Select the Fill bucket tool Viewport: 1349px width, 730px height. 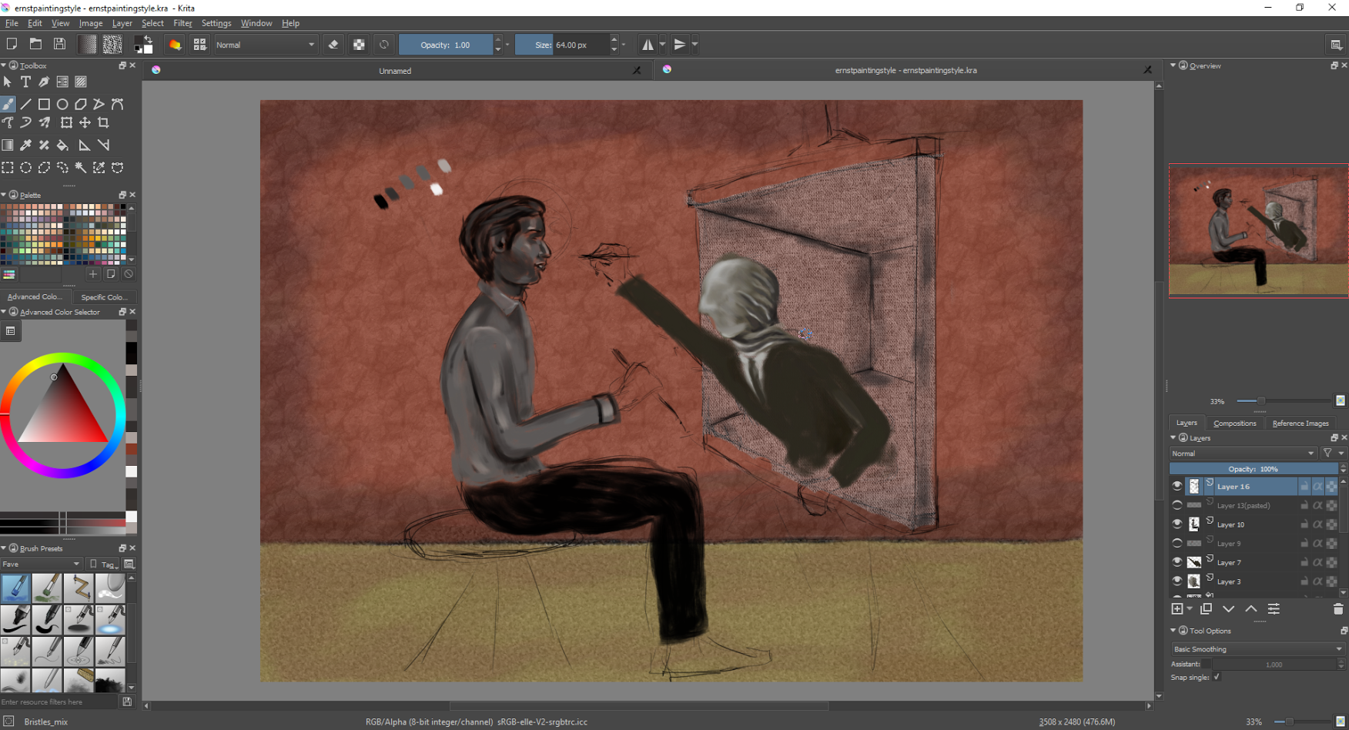[62, 145]
